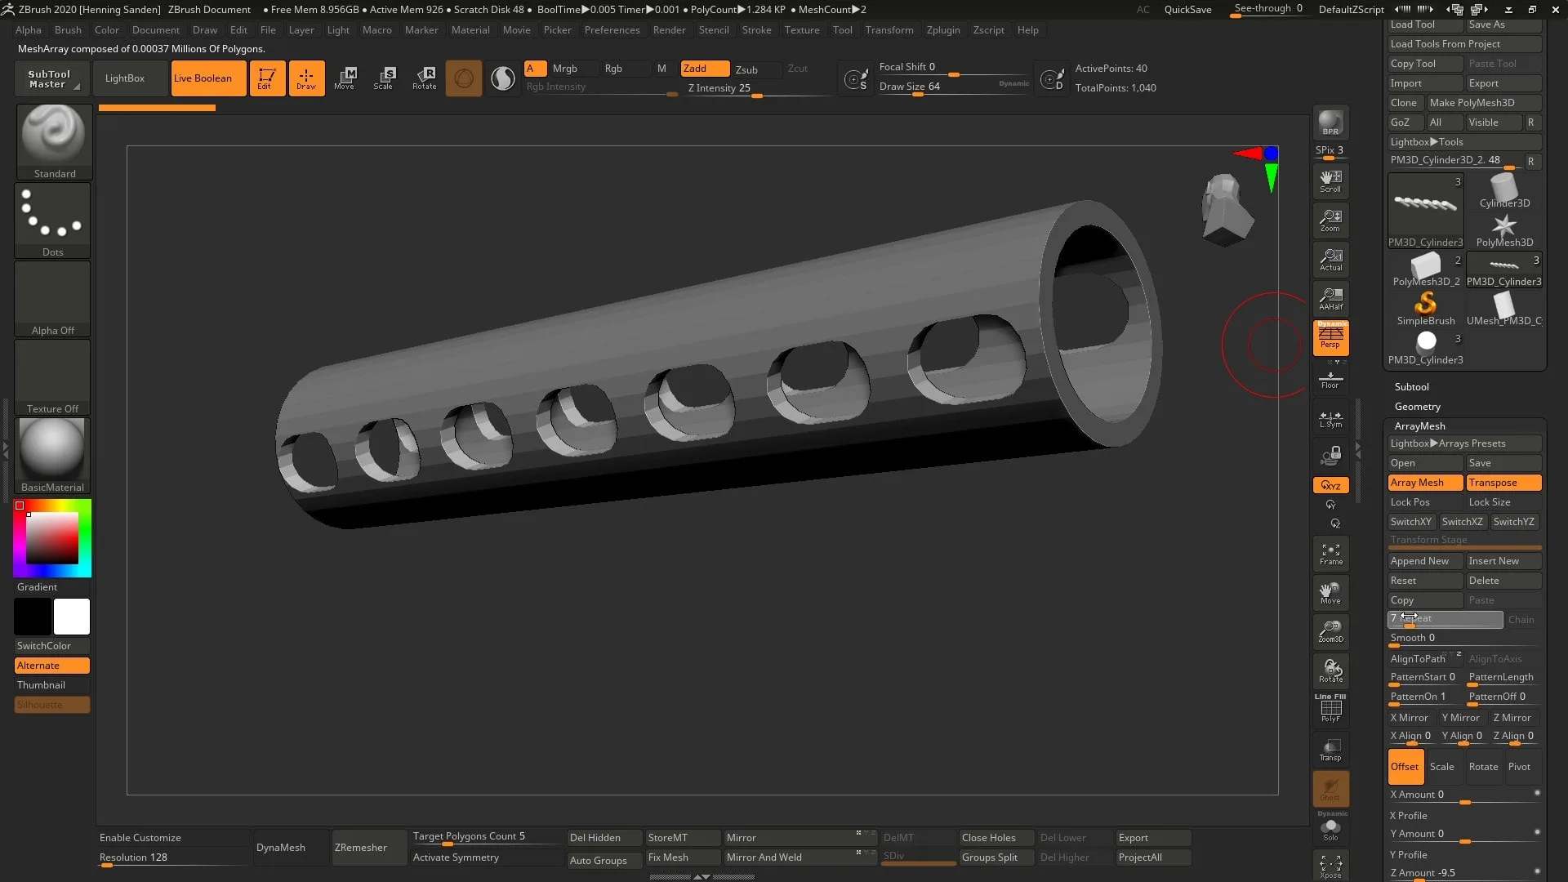
Task: Toggle Mrgb color blending mode
Action: [x=564, y=68]
